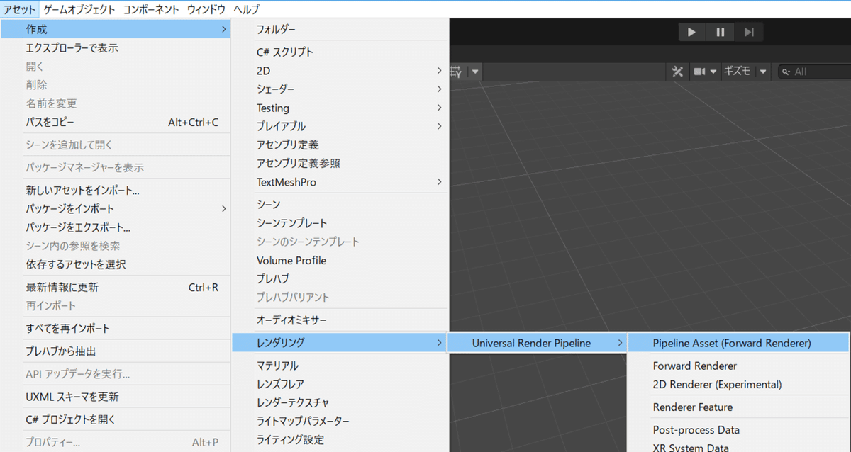Expand the パッケージをインポート submenu
The image size is (851, 452).
[x=116, y=209]
